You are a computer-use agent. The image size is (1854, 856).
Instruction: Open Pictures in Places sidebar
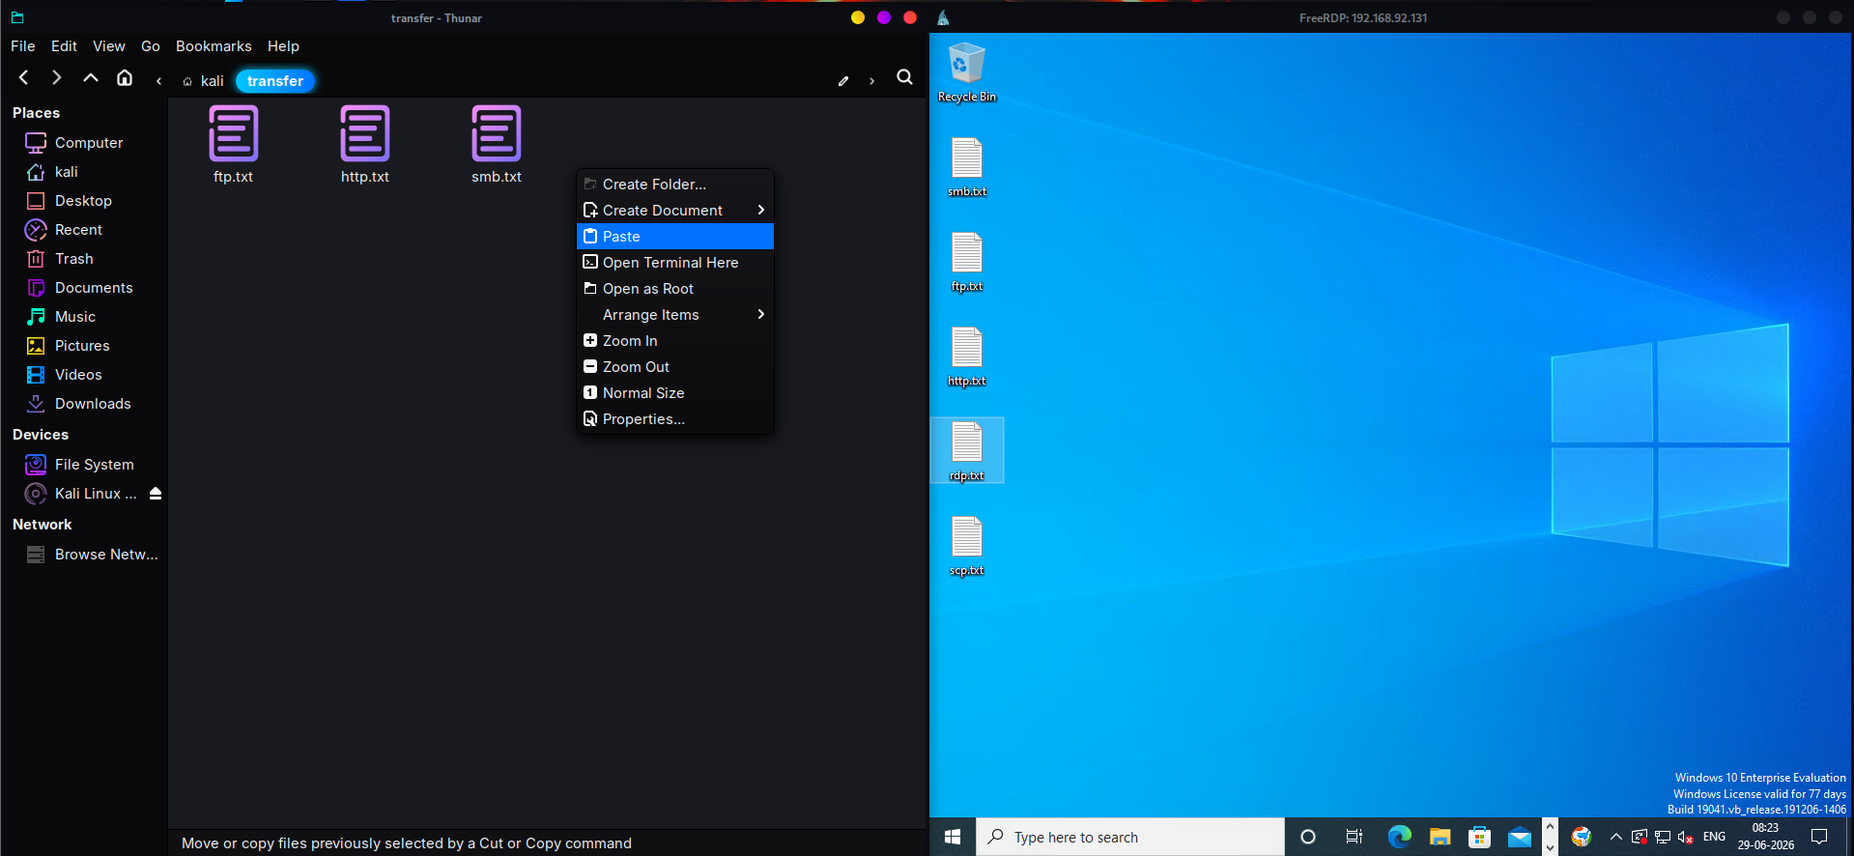[x=84, y=346]
